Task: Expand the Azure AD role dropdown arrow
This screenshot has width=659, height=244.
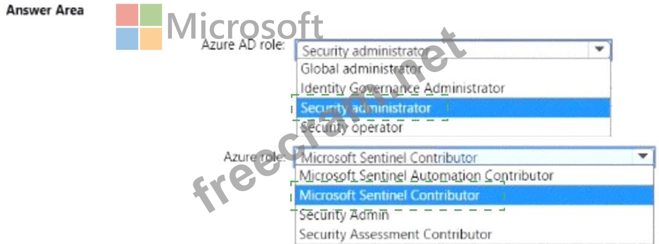Action: [599, 50]
